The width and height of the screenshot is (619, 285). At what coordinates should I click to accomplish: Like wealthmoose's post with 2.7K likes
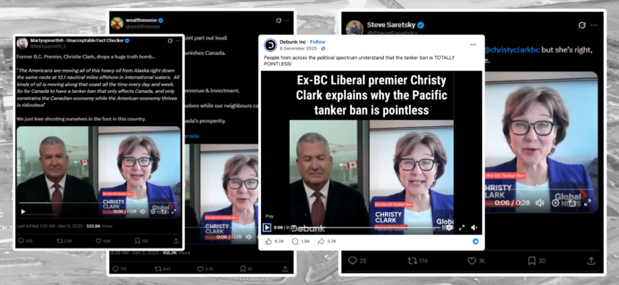pyautogui.click(x=205, y=269)
